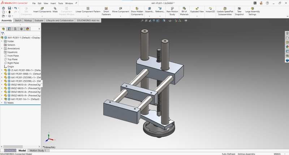Click Bill of Materials icon

(x=184, y=9)
